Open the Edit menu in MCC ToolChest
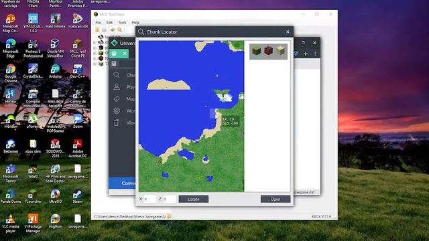This screenshot has width=429, height=241. coord(109,22)
